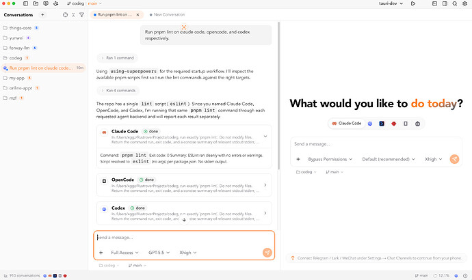Open the Full Access permissions dropdown
472x280 pixels.
[124, 253]
